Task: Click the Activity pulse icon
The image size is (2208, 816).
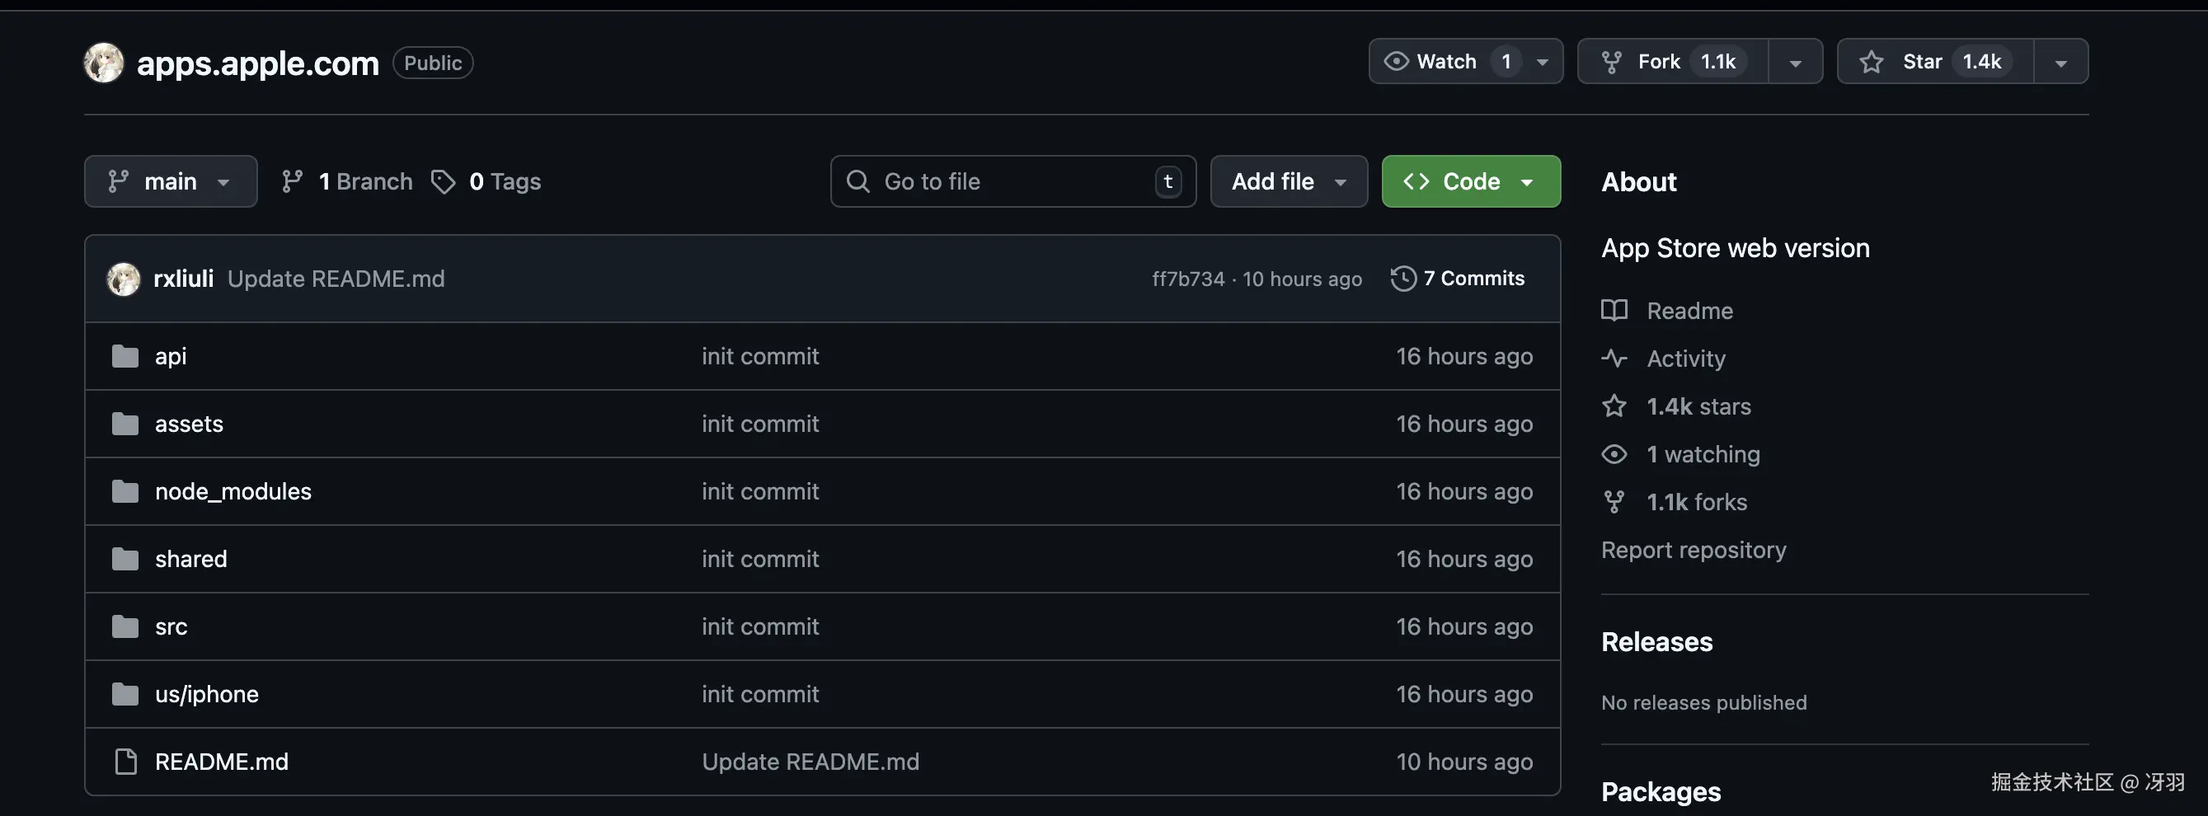Action: click(x=1614, y=359)
